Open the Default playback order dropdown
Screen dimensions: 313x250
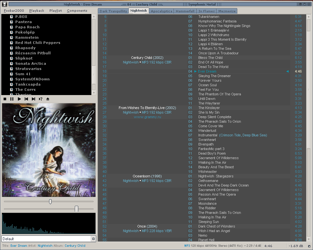94,239
